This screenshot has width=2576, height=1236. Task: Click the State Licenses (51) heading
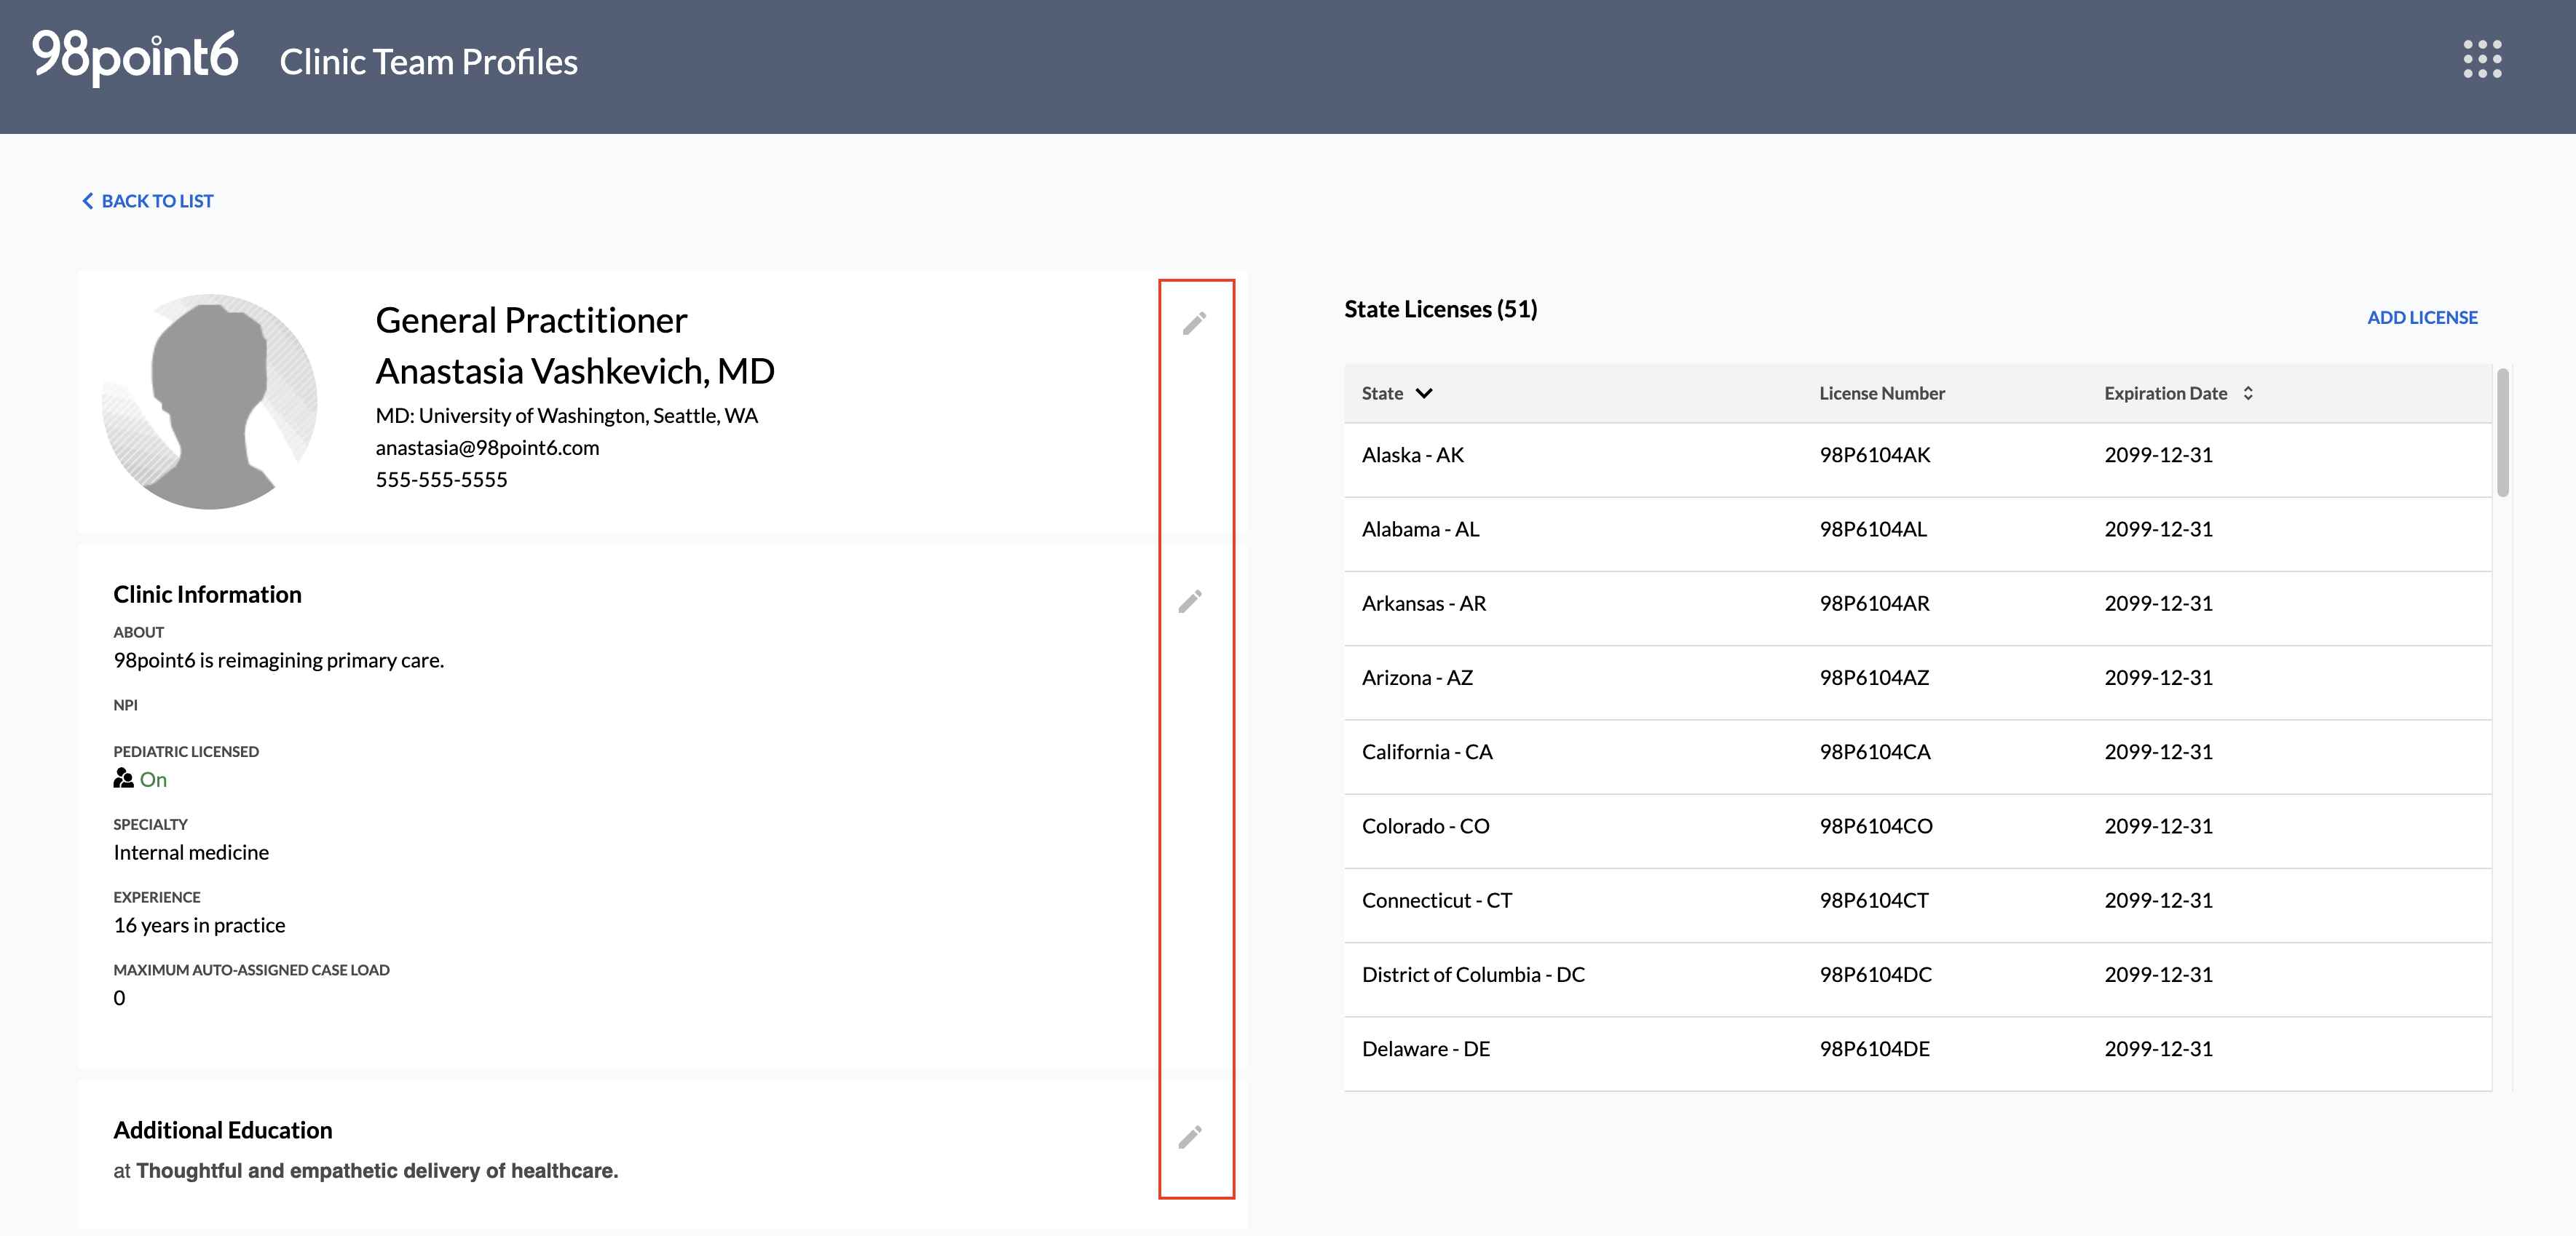pyautogui.click(x=1440, y=309)
